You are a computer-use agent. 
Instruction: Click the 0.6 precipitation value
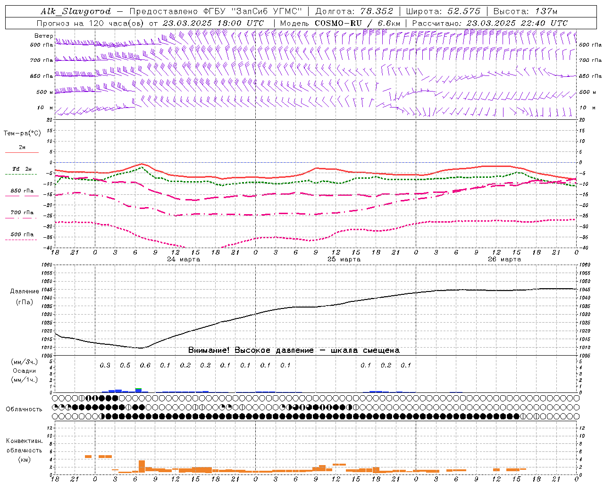click(x=145, y=365)
